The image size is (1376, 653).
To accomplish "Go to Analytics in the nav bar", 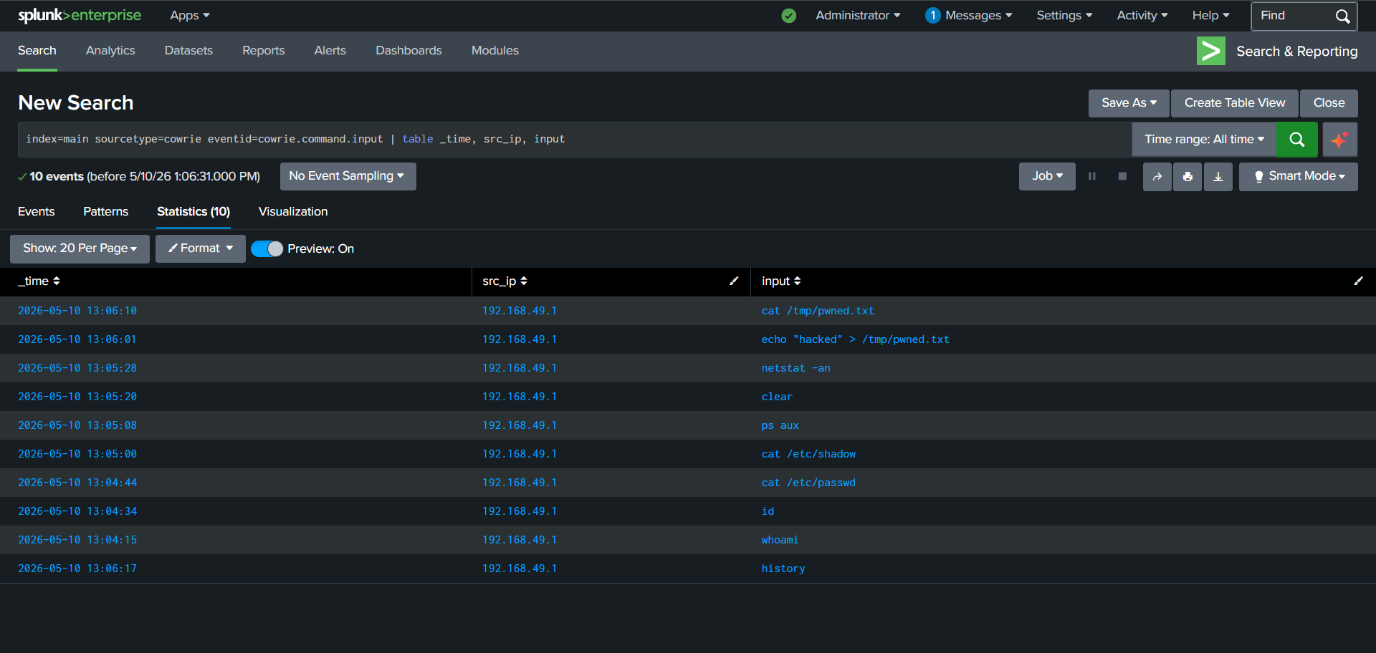I will click(x=110, y=51).
